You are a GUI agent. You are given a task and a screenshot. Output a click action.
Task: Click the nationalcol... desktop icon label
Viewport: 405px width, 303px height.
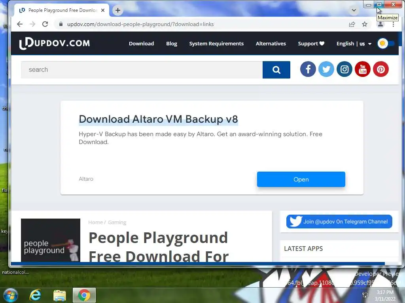tap(15, 272)
